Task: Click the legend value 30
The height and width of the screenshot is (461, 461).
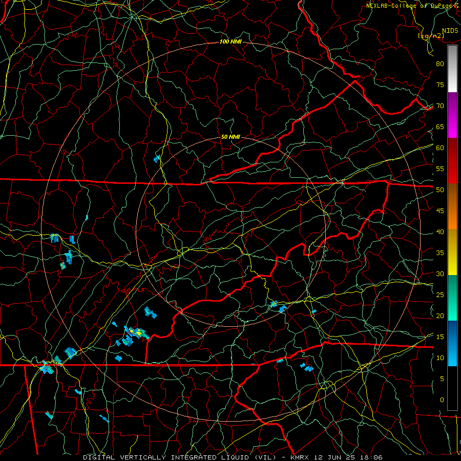Action: point(440,274)
